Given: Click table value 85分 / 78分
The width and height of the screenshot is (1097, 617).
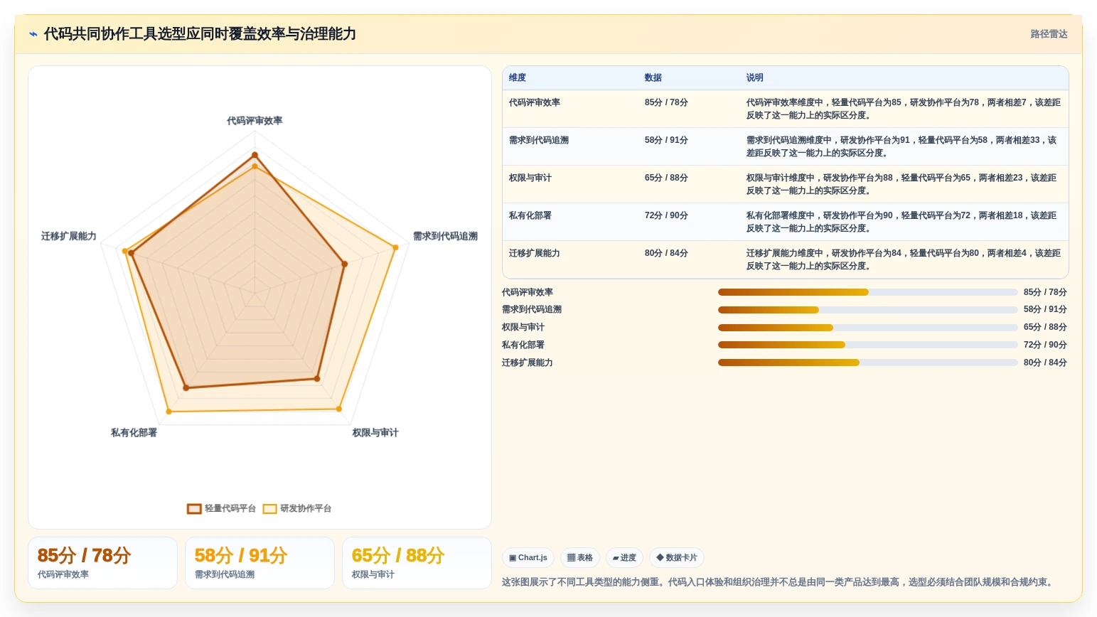Looking at the screenshot, I should [x=666, y=102].
